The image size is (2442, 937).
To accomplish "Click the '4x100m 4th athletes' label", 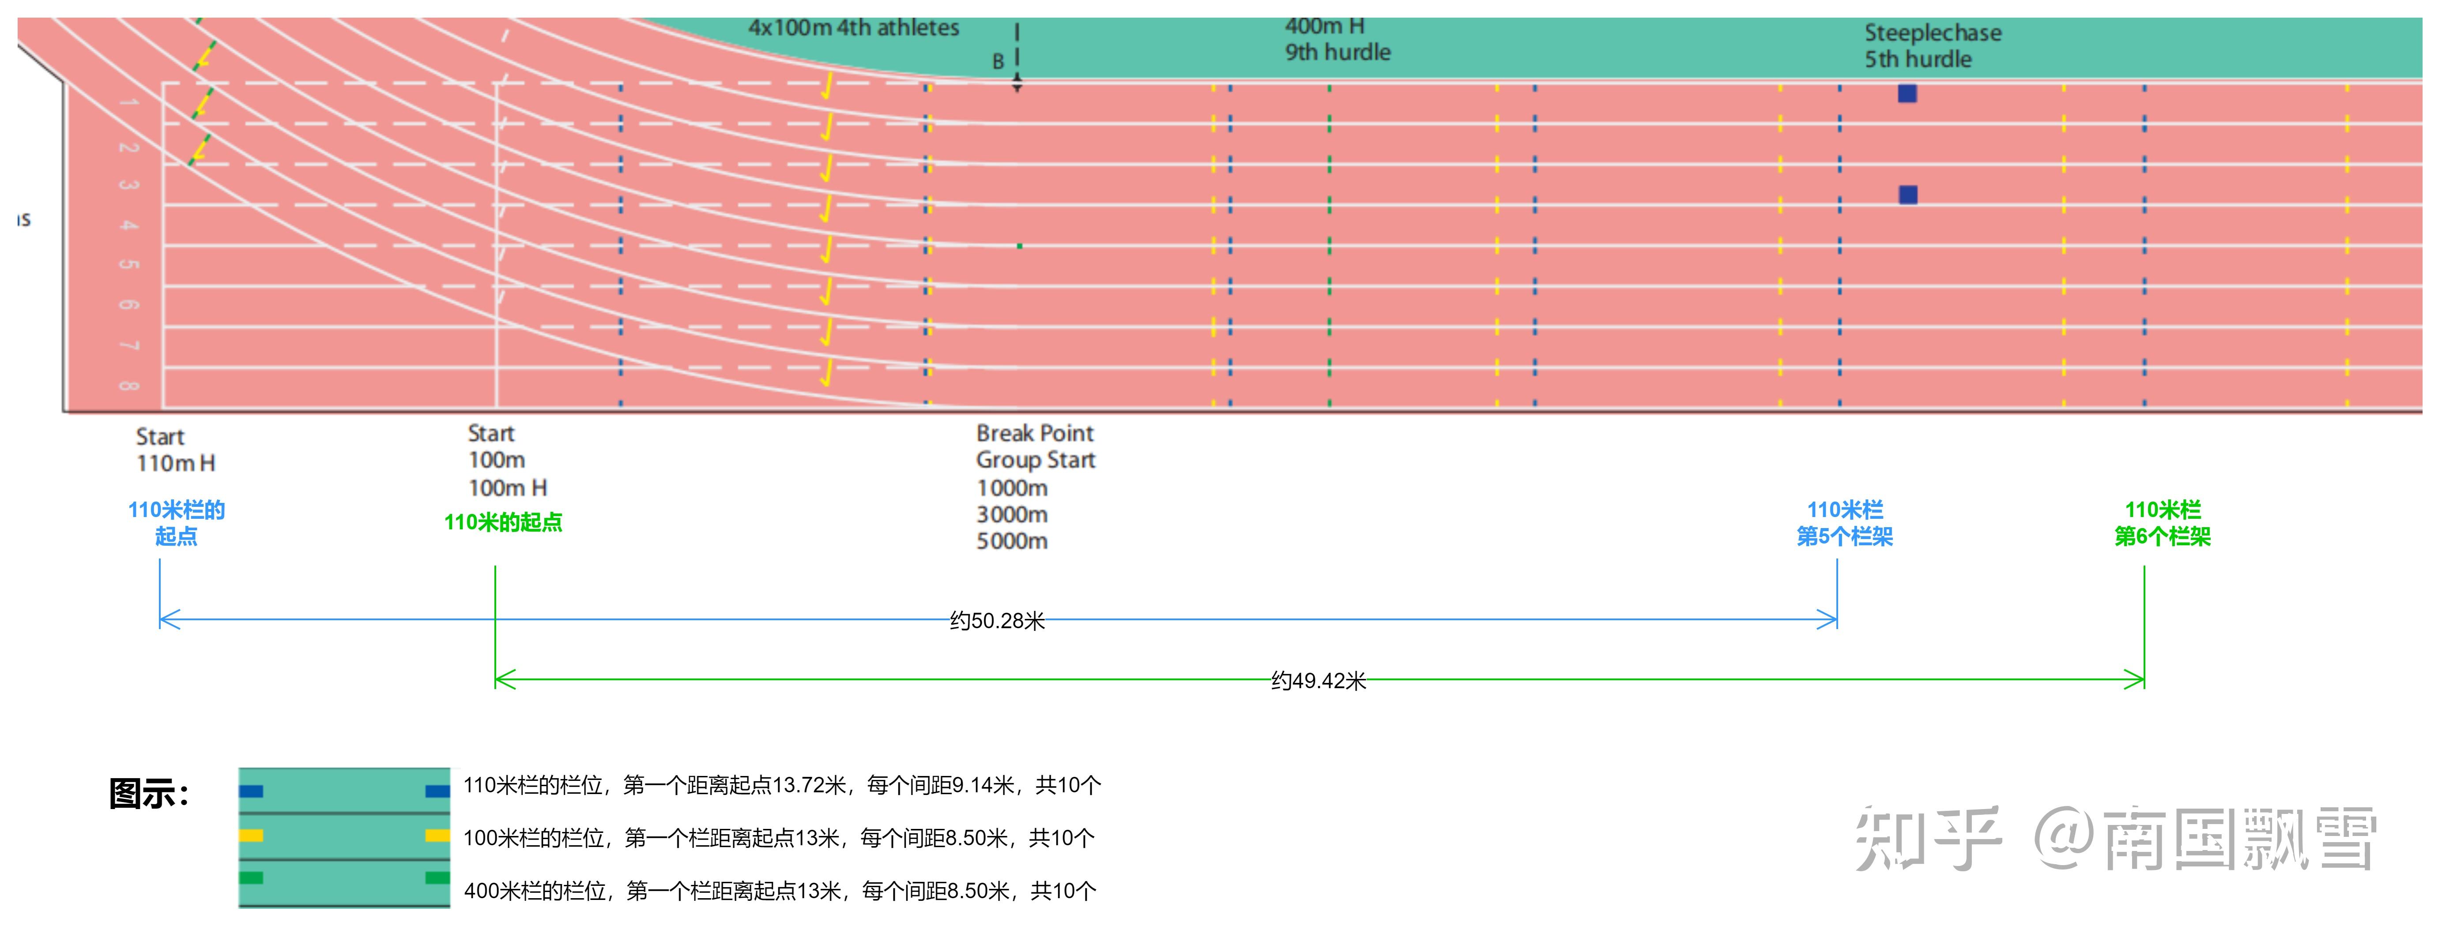I will pyautogui.click(x=853, y=27).
